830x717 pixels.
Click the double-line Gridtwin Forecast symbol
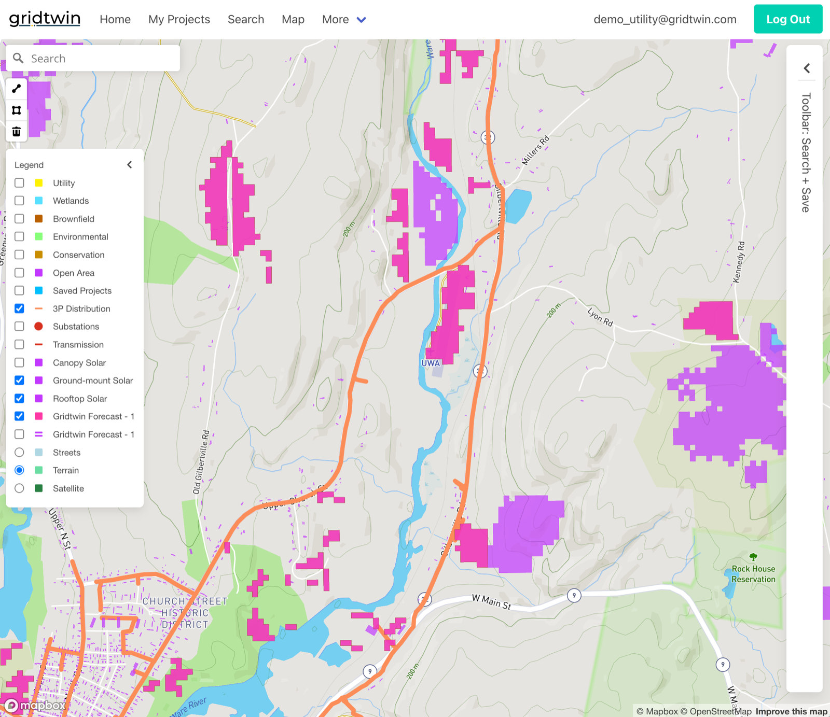point(38,434)
